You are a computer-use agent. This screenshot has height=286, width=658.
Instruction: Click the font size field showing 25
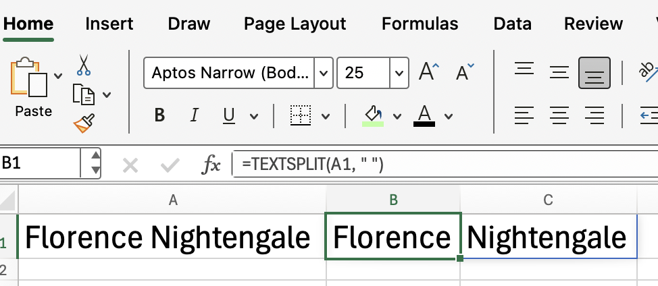(x=363, y=73)
